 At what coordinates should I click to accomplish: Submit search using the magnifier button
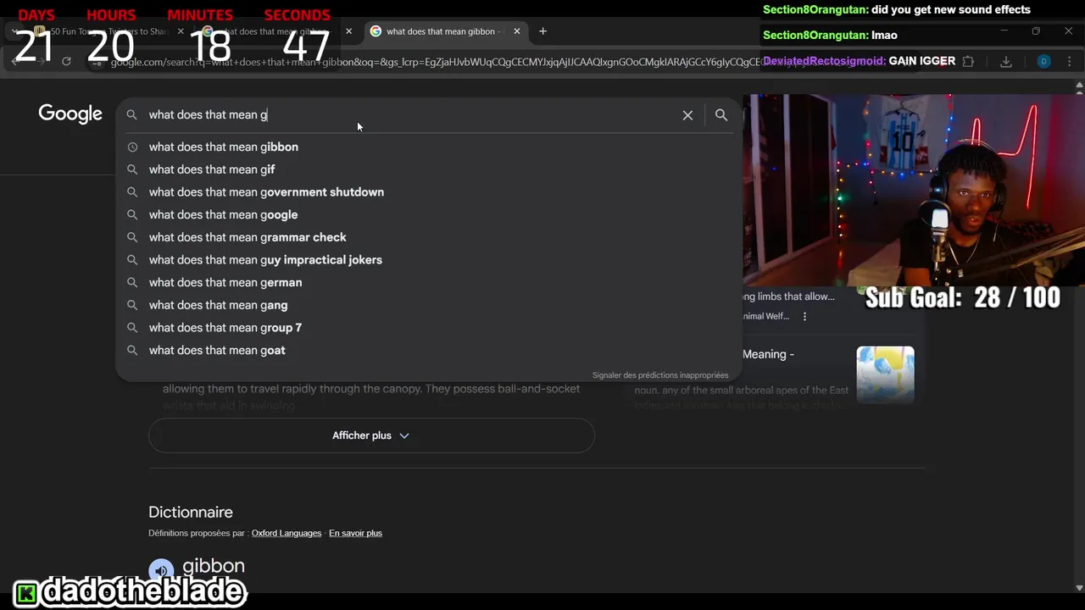coord(721,115)
